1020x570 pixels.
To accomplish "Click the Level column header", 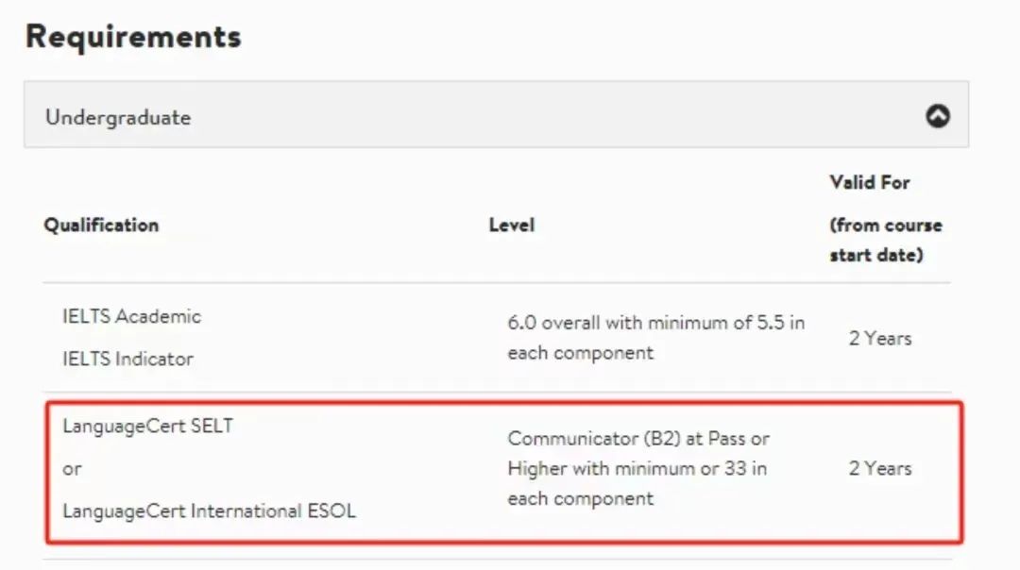I will [512, 225].
